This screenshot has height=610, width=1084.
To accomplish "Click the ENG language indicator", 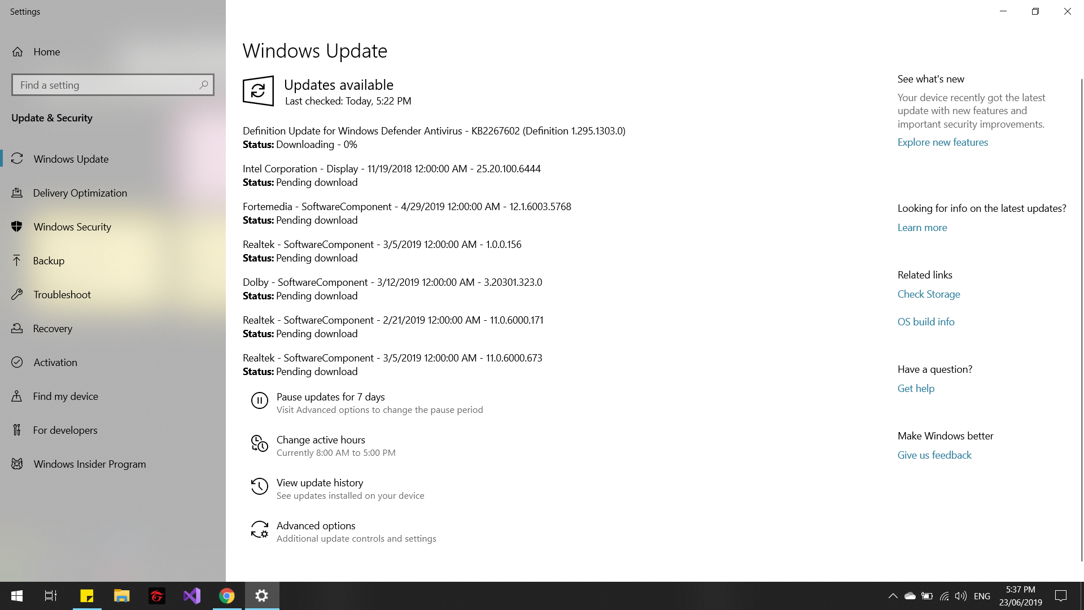I will click(x=982, y=596).
